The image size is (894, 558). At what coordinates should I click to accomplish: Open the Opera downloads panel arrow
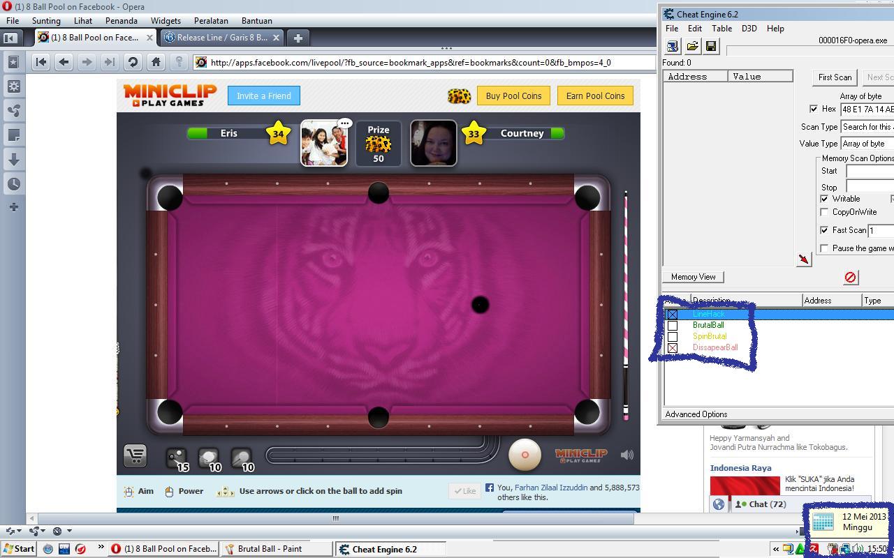click(x=13, y=160)
